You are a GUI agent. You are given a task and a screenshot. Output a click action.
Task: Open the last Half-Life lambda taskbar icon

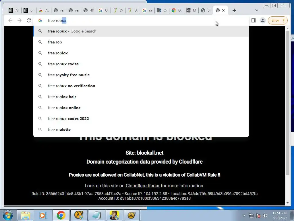(131, 215)
